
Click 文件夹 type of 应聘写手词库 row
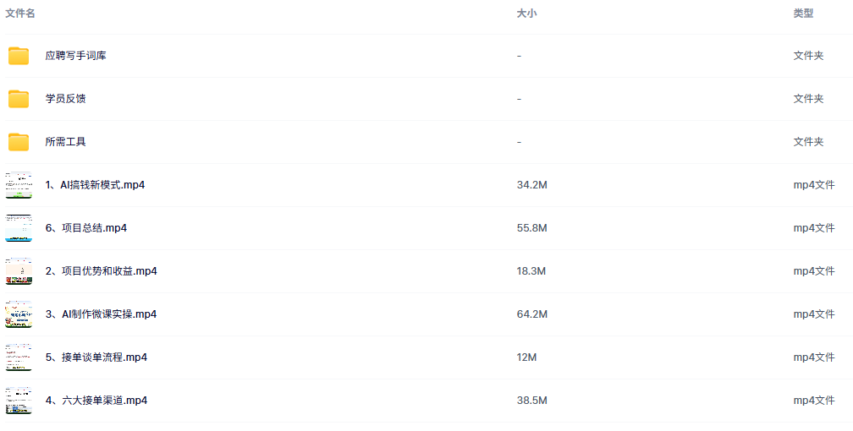tap(808, 56)
